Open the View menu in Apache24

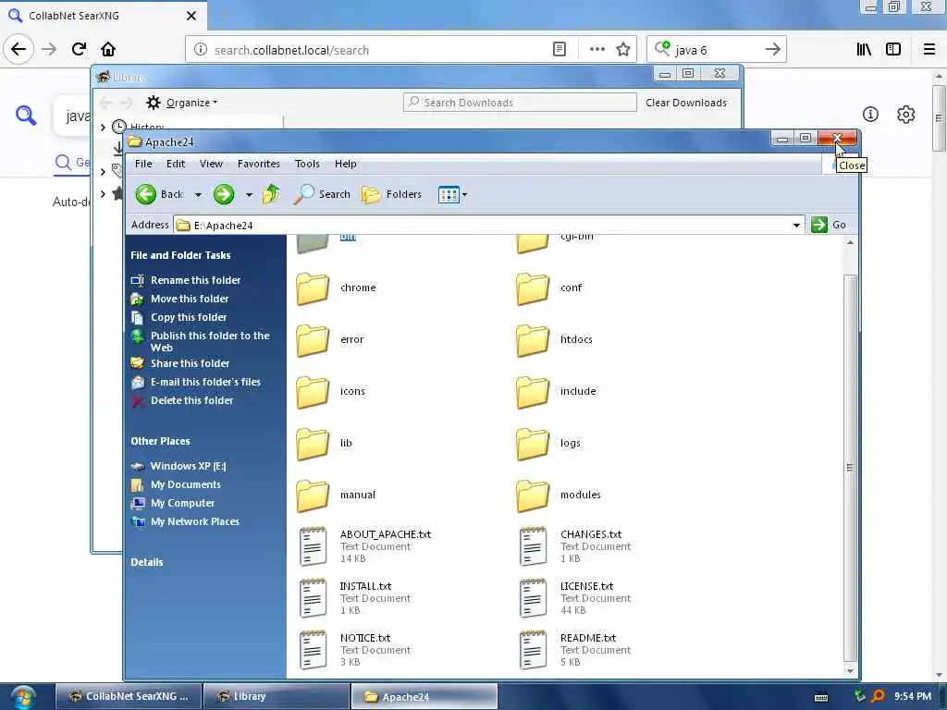pos(211,164)
